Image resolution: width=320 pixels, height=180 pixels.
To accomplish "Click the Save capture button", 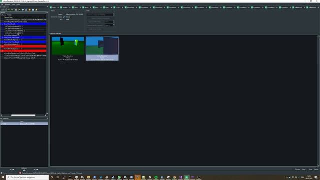I will tap(311, 169).
